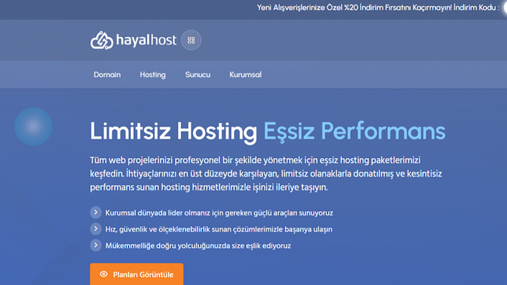Select the 'Kurumsal dünyada lider olmanız' line
The image size is (507, 285).
point(219,213)
